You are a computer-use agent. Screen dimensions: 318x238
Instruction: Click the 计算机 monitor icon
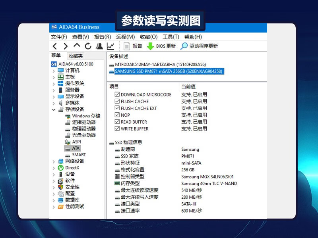coord(61,71)
